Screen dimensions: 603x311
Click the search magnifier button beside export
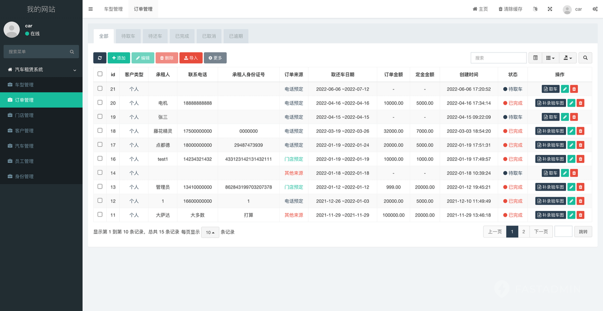[585, 58]
